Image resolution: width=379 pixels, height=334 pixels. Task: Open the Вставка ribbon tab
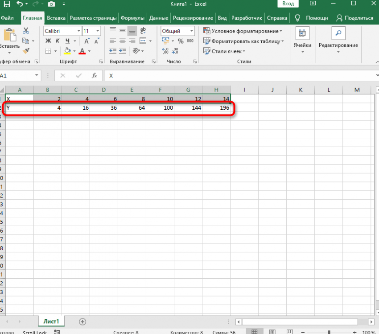pos(56,18)
